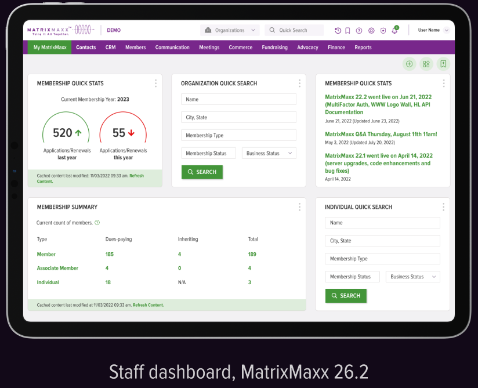Expand the User Name menu arrow
Image resolution: width=478 pixels, height=388 pixels.
(x=447, y=30)
